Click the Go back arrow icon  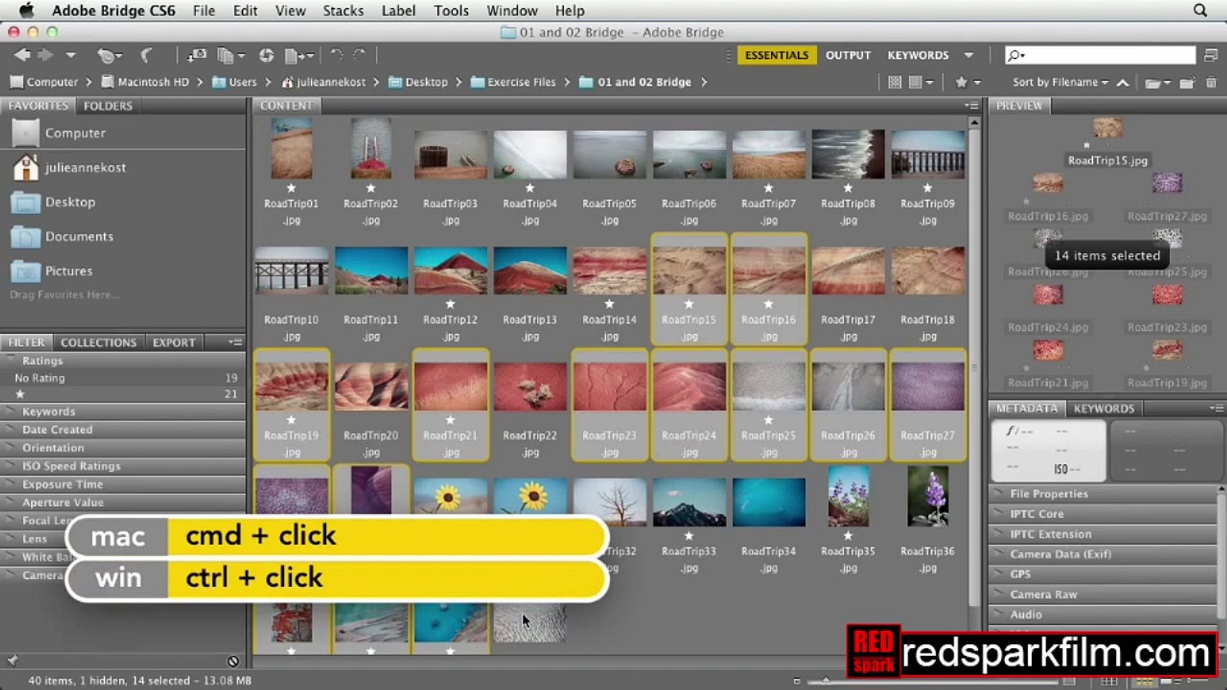22,56
